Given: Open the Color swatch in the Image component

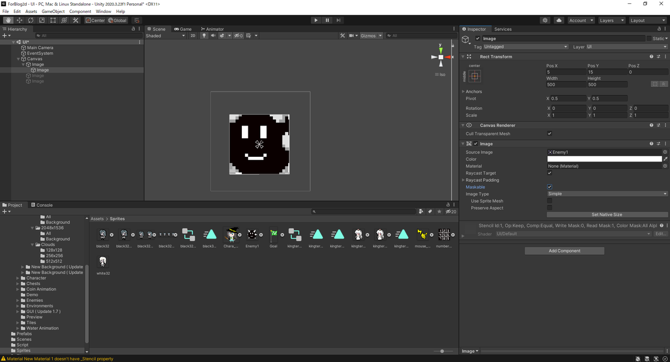Looking at the screenshot, I should (x=603, y=159).
